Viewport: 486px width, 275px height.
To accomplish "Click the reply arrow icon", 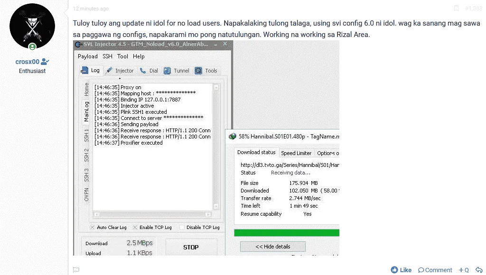I will [479, 270].
